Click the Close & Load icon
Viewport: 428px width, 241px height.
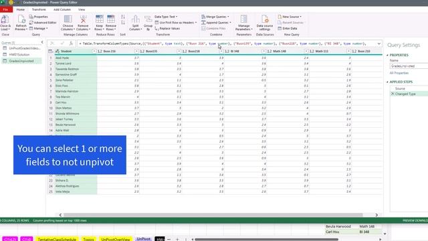tap(5, 19)
